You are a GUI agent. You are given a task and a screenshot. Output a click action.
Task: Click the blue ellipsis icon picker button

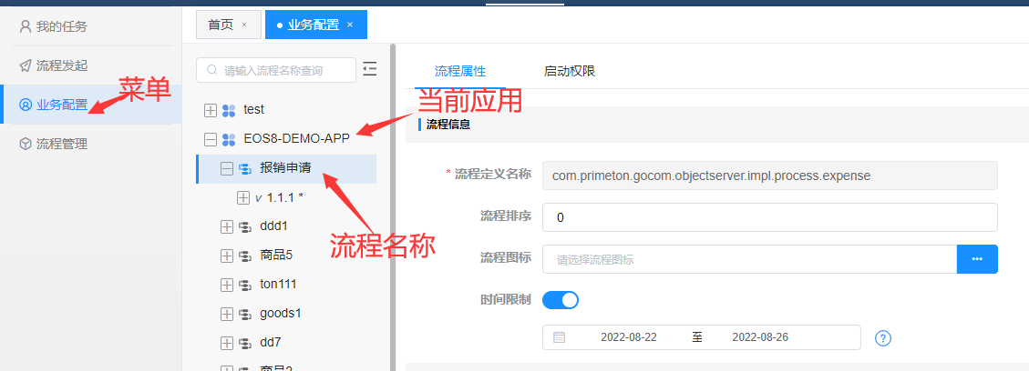pyautogui.click(x=977, y=259)
